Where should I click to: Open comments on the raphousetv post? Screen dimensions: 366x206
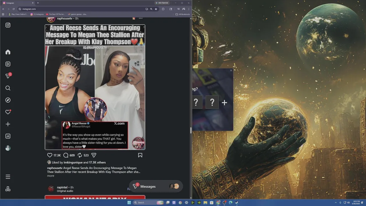click(66, 155)
